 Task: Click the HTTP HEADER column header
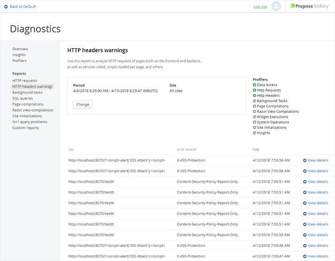(x=187, y=149)
